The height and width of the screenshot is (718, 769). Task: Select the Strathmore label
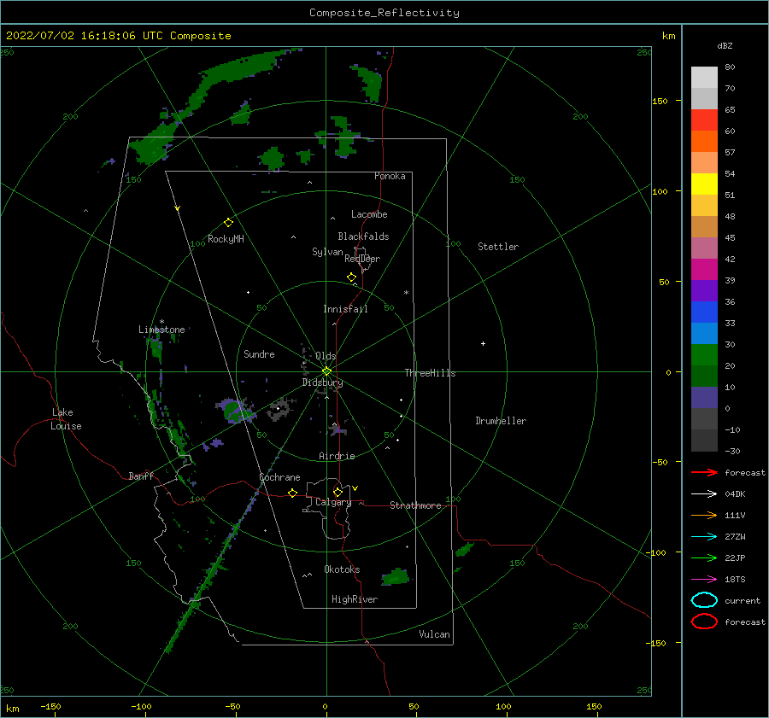point(415,505)
